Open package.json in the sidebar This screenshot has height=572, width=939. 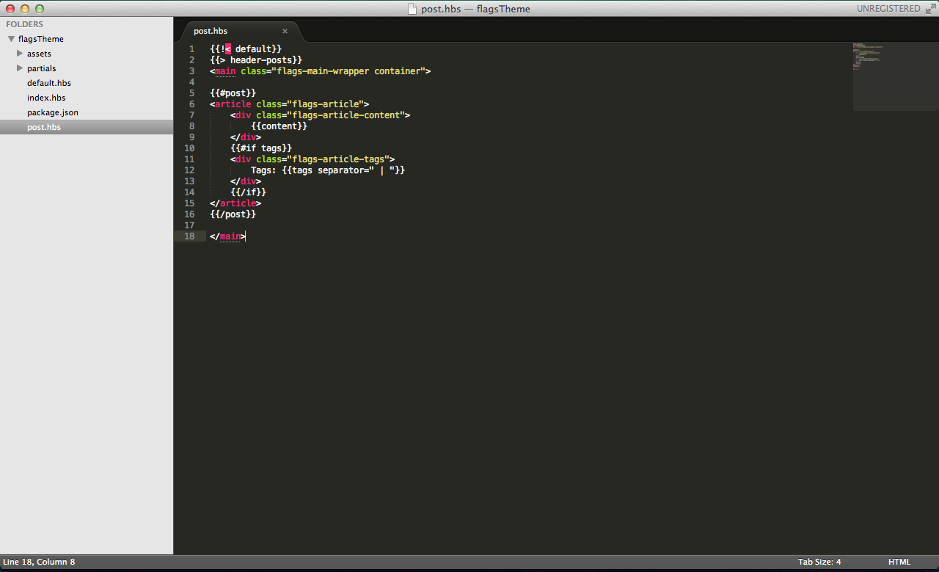point(53,112)
